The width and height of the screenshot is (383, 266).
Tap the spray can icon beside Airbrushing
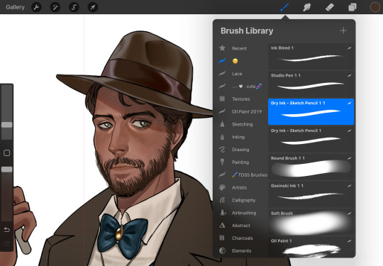point(223,213)
